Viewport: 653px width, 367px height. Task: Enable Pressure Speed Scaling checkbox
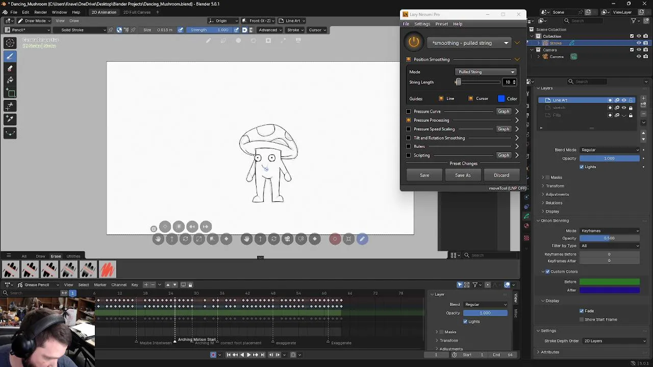(x=409, y=129)
